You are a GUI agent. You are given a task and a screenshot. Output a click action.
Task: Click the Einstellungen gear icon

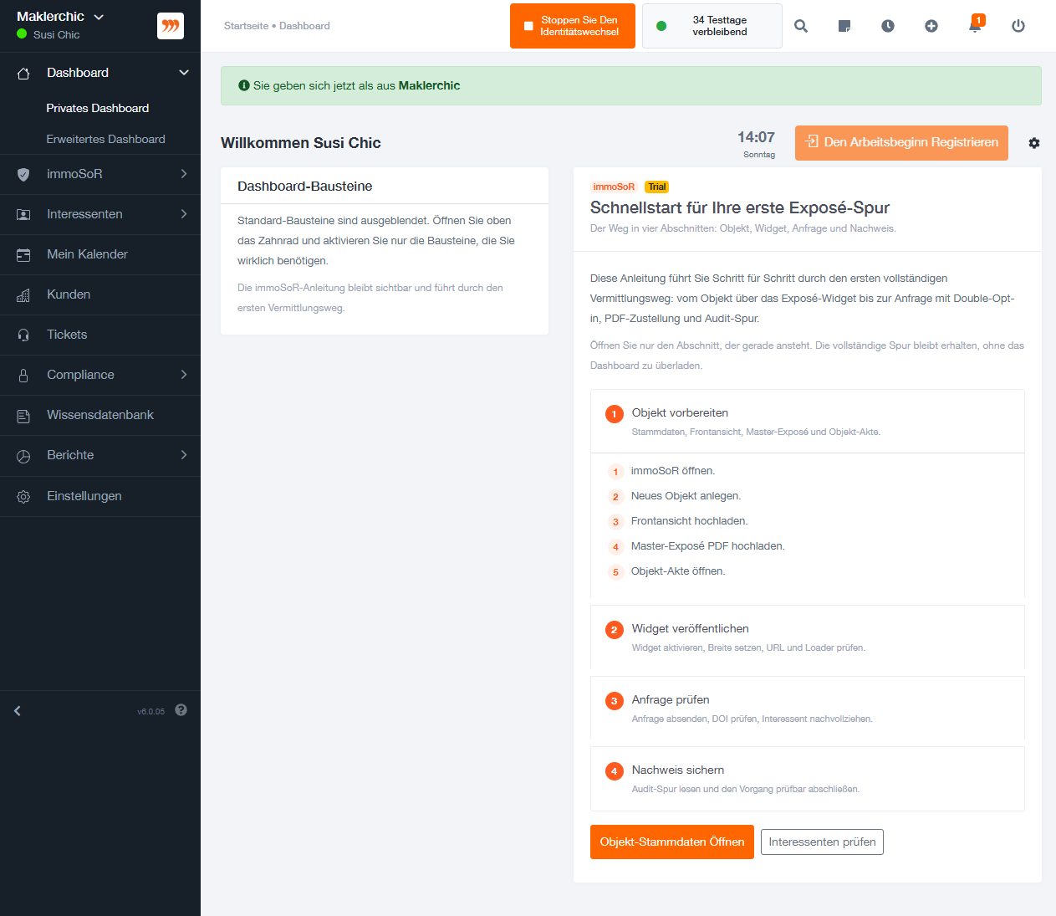click(x=23, y=497)
